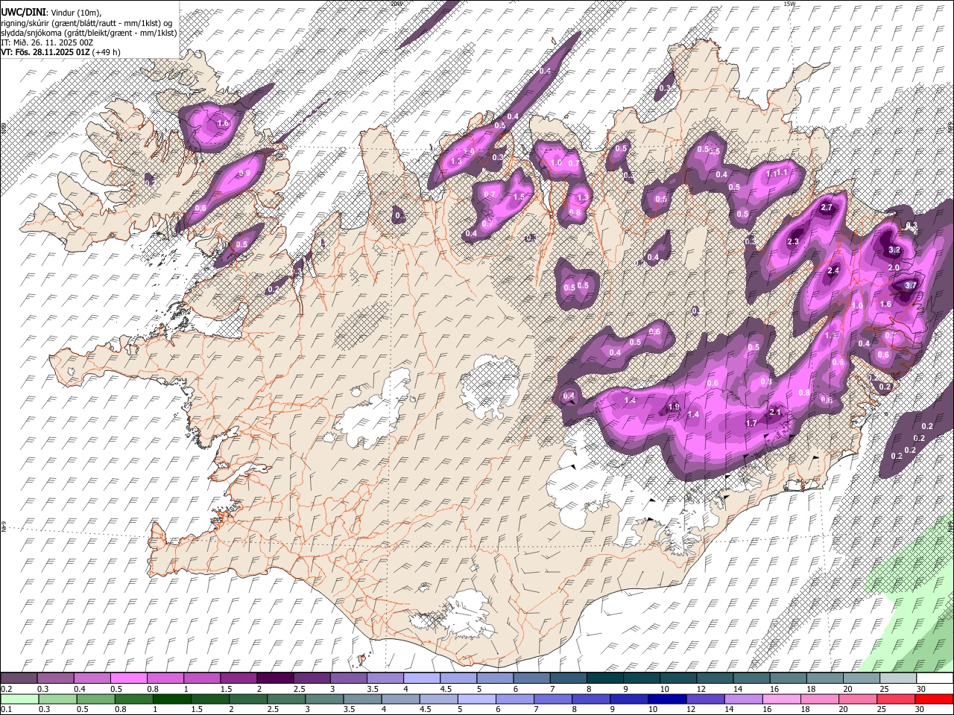Click the 3.7 snowfall value on the map

tap(910, 285)
